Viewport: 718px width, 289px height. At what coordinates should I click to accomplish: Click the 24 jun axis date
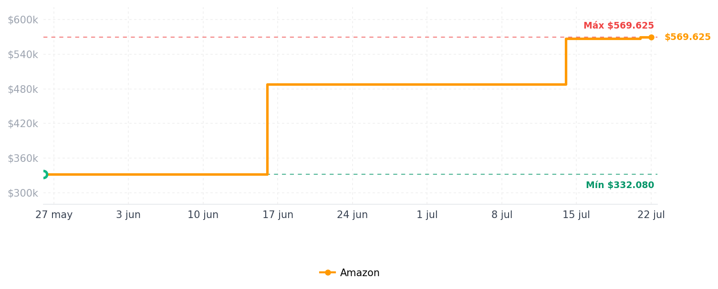(353, 215)
